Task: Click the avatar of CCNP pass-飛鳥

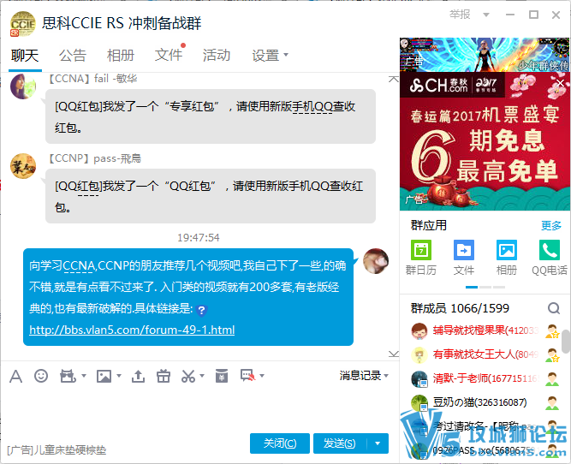Action: [23, 166]
